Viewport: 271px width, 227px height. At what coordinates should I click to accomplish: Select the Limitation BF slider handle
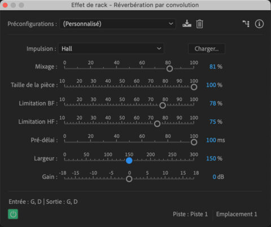pos(163,105)
